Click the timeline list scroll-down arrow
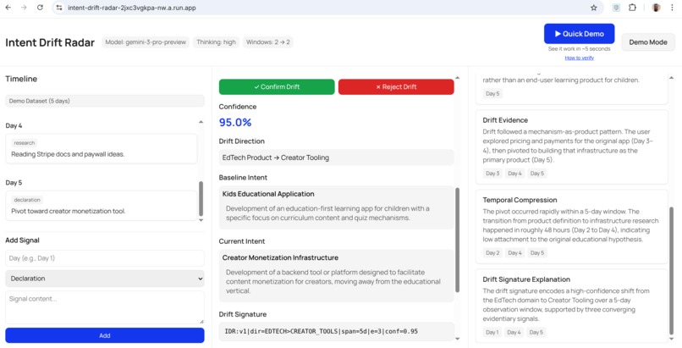Viewport: 682px width, 348px height. pyautogui.click(x=201, y=220)
